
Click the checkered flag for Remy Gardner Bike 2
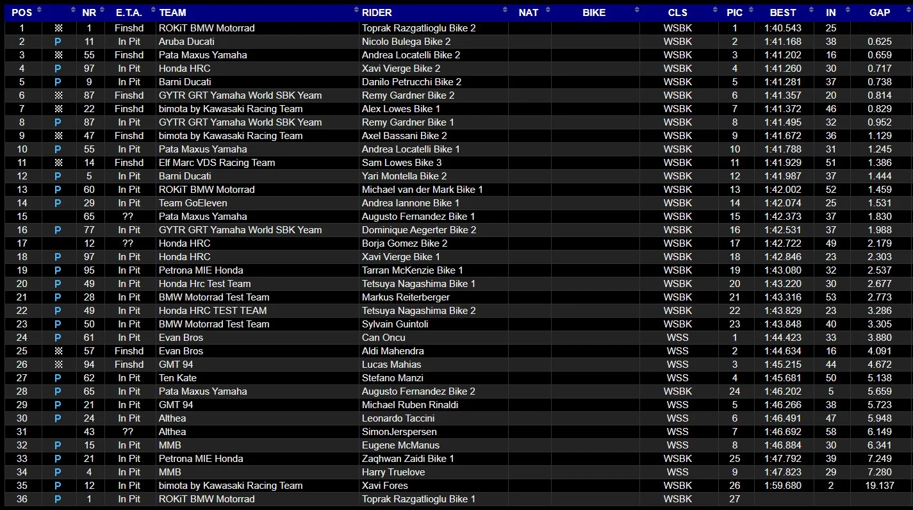coord(58,95)
